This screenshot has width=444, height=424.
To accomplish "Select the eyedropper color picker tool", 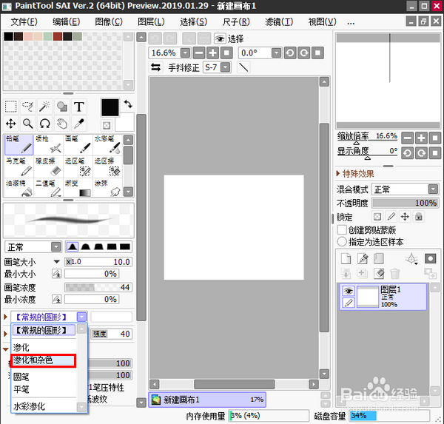I will coord(78,124).
